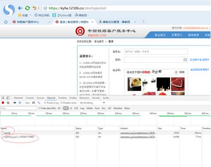
Task: Select the captcha_js.js request row
Action: [x=105, y=137]
